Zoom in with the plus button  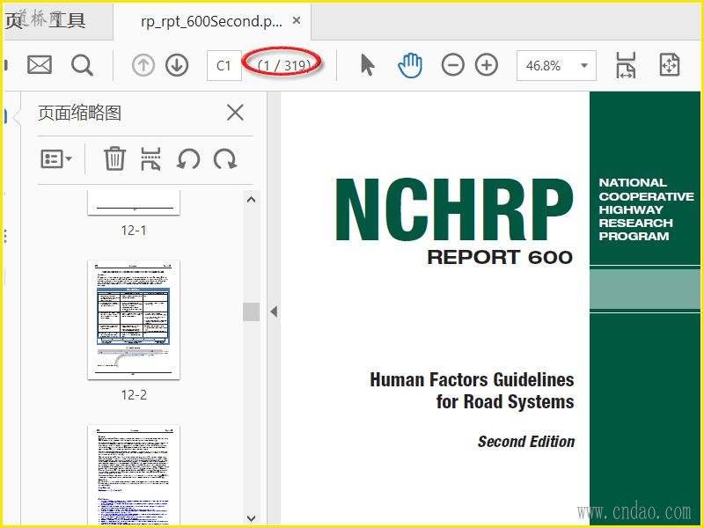click(x=487, y=65)
